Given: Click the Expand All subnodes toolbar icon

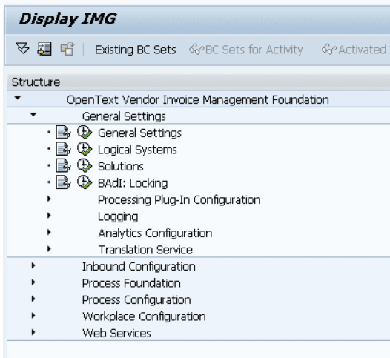Looking at the screenshot, I should pyautogui.click(x=22, y=48).
